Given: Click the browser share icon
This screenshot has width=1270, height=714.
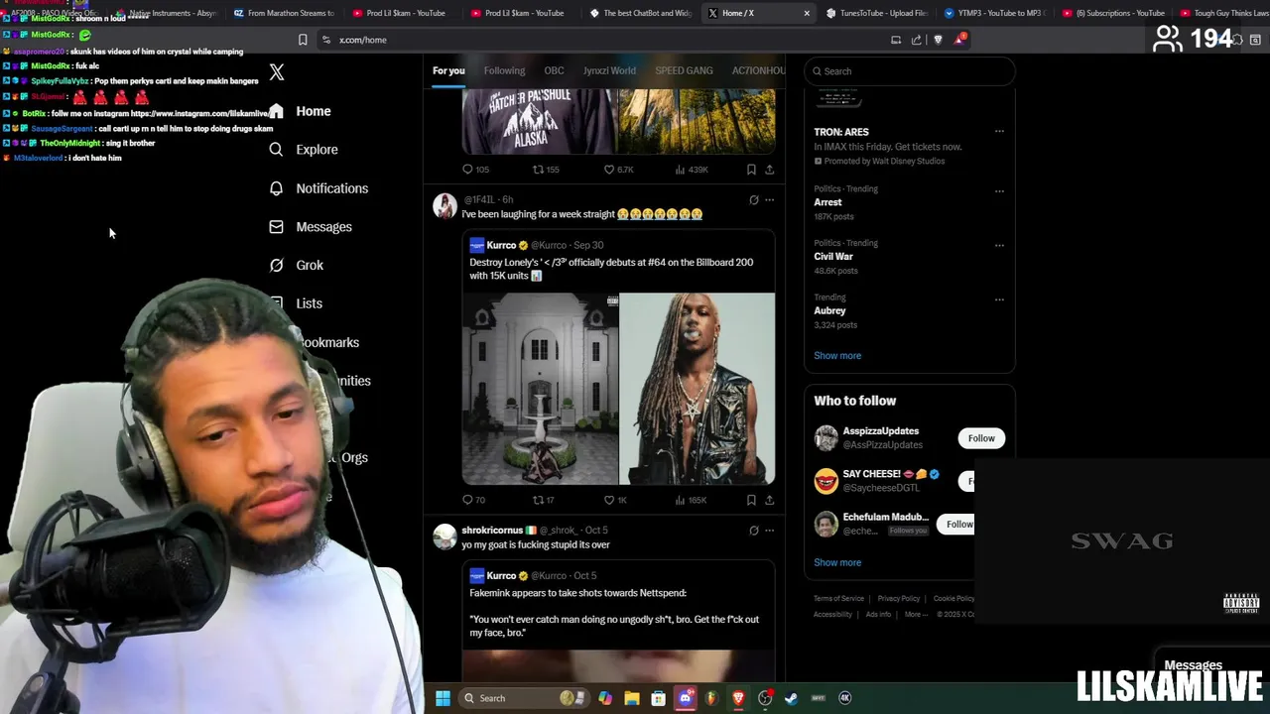Looking at the screenshot, I should [917, 40].
